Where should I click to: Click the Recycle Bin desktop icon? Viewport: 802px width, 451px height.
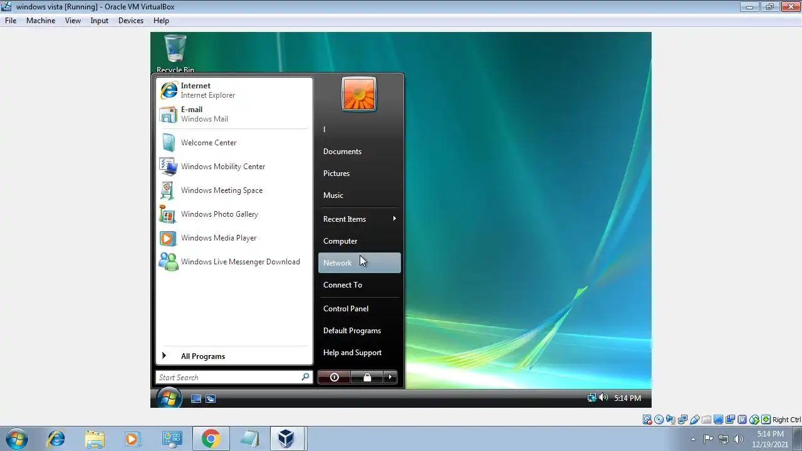pyautogui.click(x=175, y=54)
